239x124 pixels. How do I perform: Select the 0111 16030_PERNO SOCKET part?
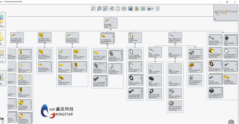pos(100,81)
